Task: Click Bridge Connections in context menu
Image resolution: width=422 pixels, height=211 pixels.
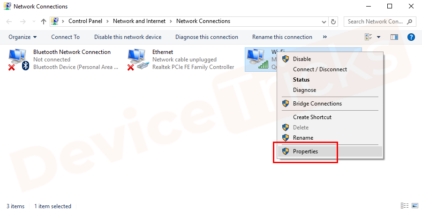Action: pos(317,104)
